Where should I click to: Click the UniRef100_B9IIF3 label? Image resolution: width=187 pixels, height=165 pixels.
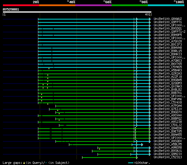coord(168,45)
